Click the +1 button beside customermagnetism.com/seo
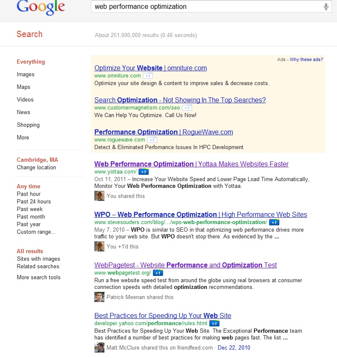Image resolution: width=337 pixels, height=358 pixels. 187,108
